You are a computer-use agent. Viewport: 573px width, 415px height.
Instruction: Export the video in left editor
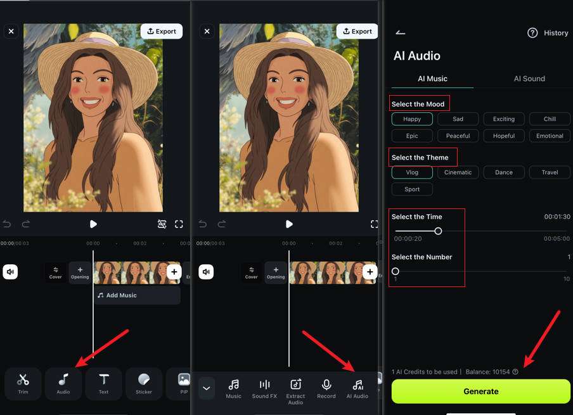[162, 32]
